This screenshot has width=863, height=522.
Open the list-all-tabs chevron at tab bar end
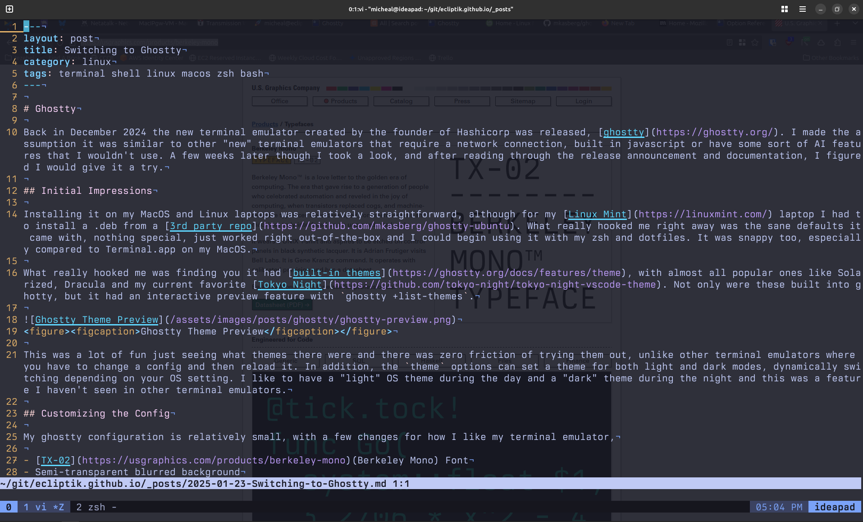coord(856,23)
